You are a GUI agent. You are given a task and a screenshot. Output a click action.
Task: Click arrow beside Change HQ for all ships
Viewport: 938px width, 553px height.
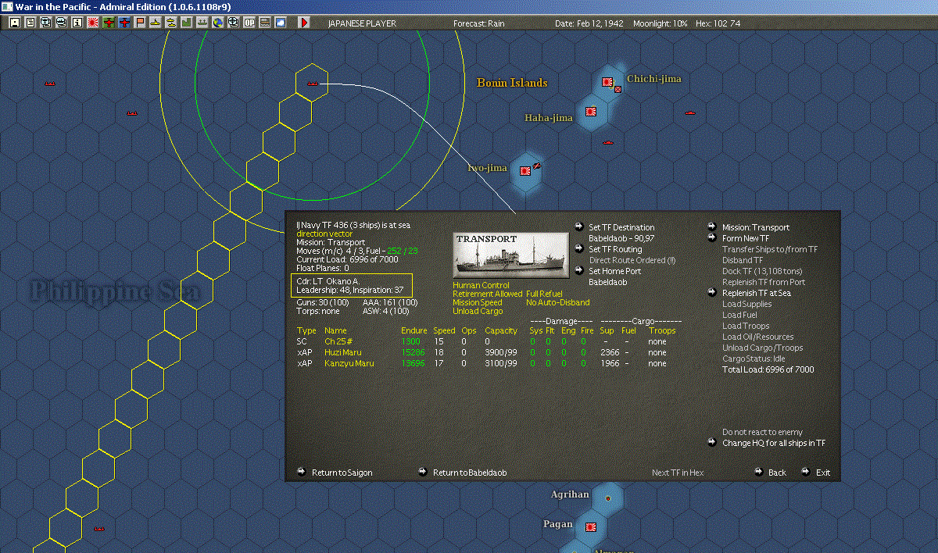click(712, 443)
